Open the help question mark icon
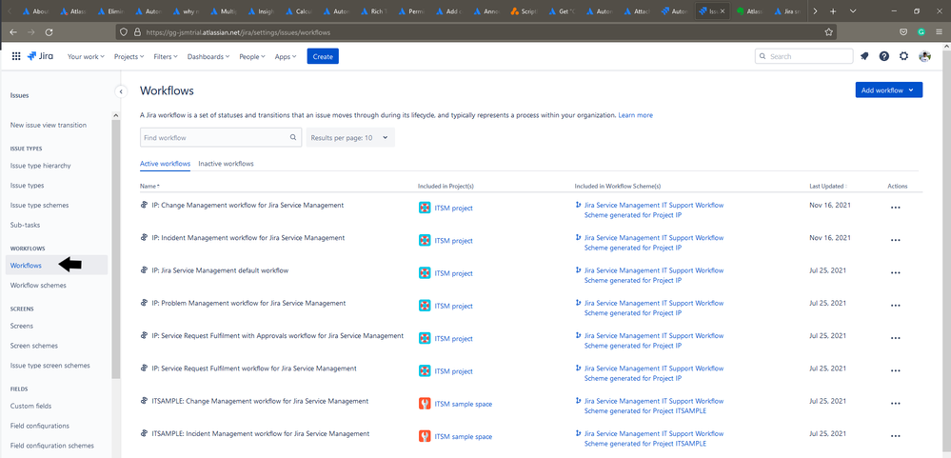Viewport: 951px width, 458px height. coord(884,56)
